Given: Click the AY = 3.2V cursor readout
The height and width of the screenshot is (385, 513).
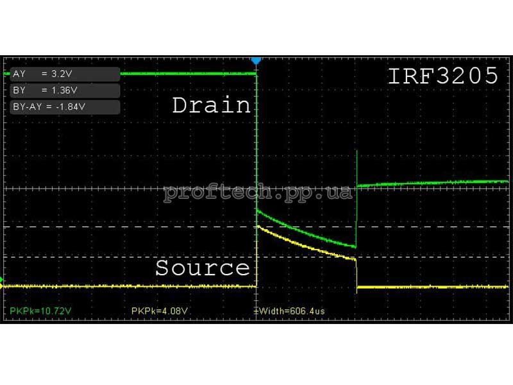Looking at the screenshot, I should tap(65, 74).
